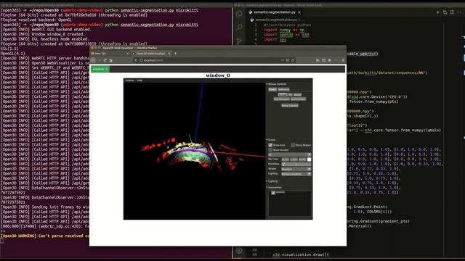Open the ground plane dropdown

[x=289, y=154]
